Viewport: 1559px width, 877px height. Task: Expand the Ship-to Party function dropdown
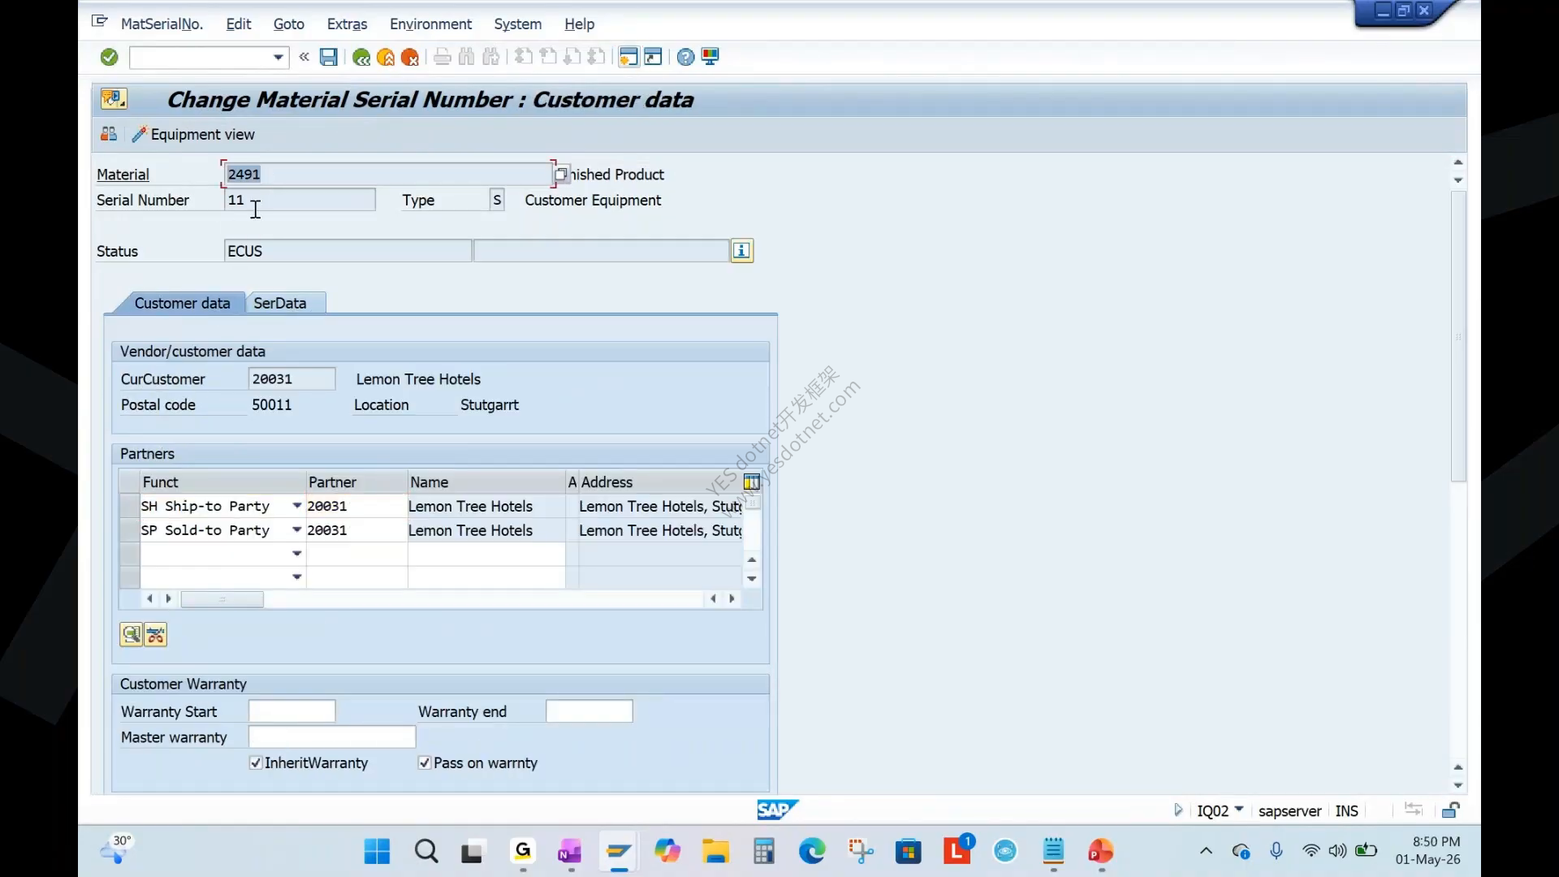click(297, 506)
